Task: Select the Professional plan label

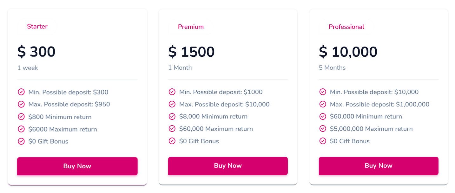Action: [x=346, y=27]
